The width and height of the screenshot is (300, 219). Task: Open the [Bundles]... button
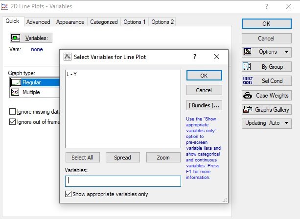click(204, 105)
